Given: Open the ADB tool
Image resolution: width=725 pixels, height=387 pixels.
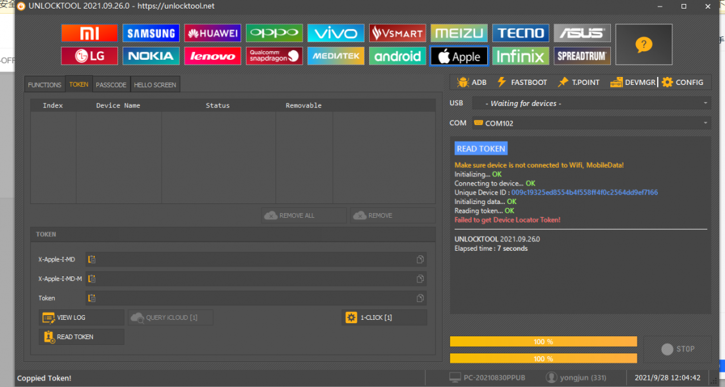Looking at the screenshot, I should [472, 82].
